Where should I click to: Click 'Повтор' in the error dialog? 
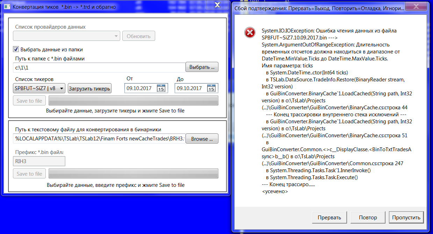(368, 217)
